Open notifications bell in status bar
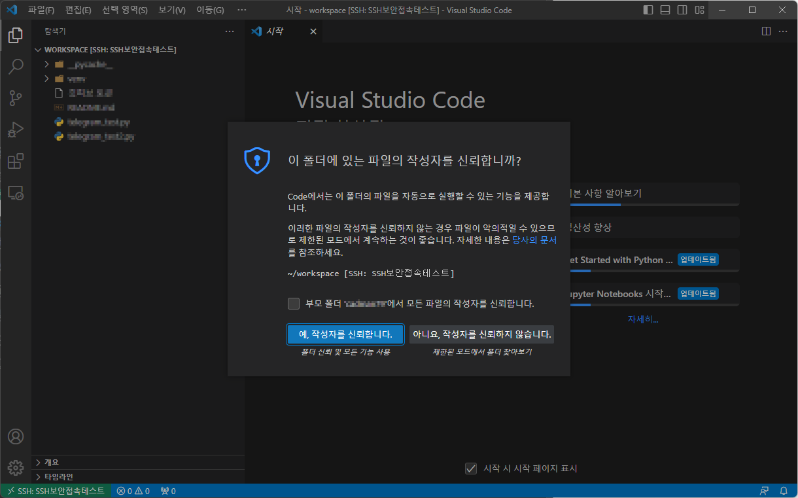The height and width of the screenshot is (498, 798). tap(784, 491)
